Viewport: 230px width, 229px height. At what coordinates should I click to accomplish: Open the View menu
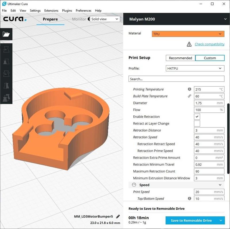click(x=23, y=11)
